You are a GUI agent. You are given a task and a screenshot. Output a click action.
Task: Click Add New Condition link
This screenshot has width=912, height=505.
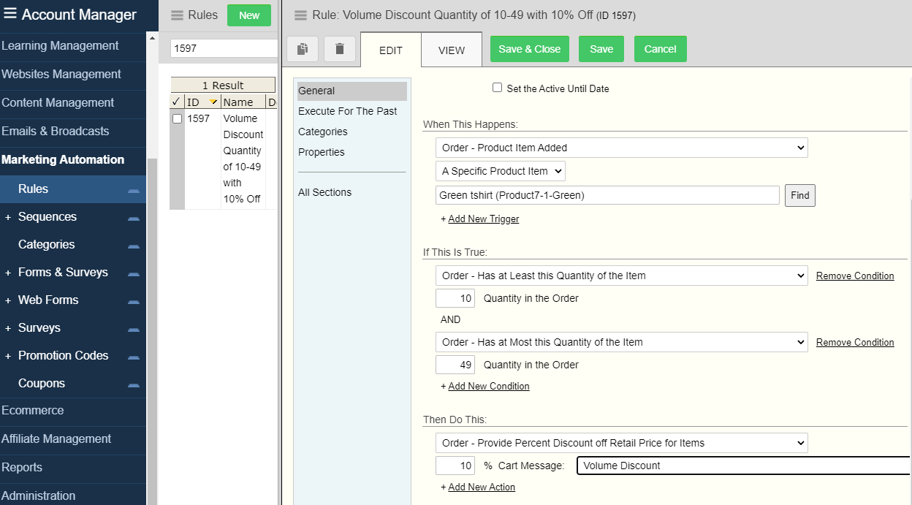pyautogui.click(x=489, y=386)
